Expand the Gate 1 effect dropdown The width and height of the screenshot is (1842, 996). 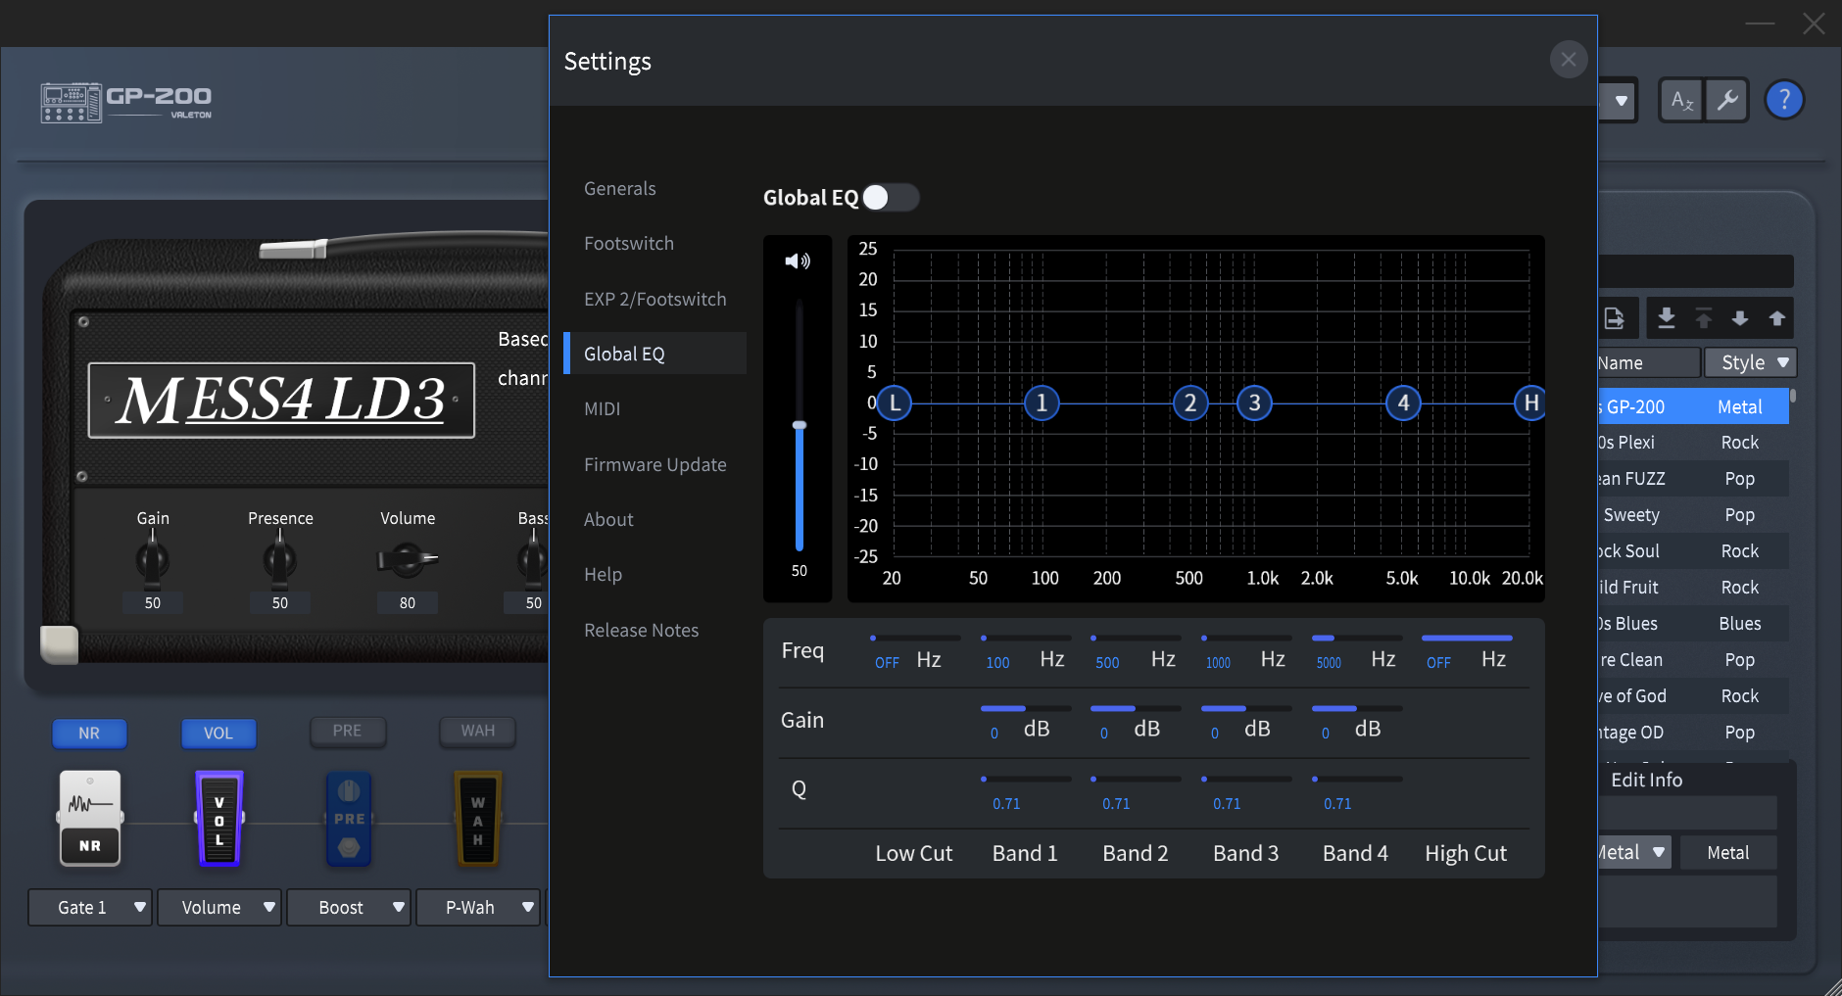coord(90,908)
